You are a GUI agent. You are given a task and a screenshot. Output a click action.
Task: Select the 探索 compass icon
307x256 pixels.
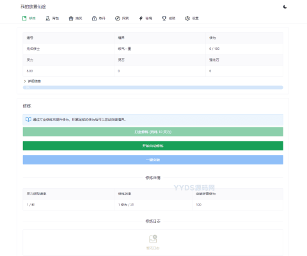click(x=118, y=19)
